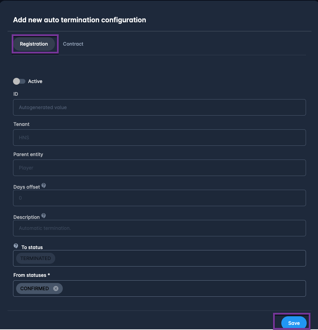Click the Active label text
Image resolution: width=318 pixels, height=330 pixels.
pyautogui.click(x=35, y=81)
